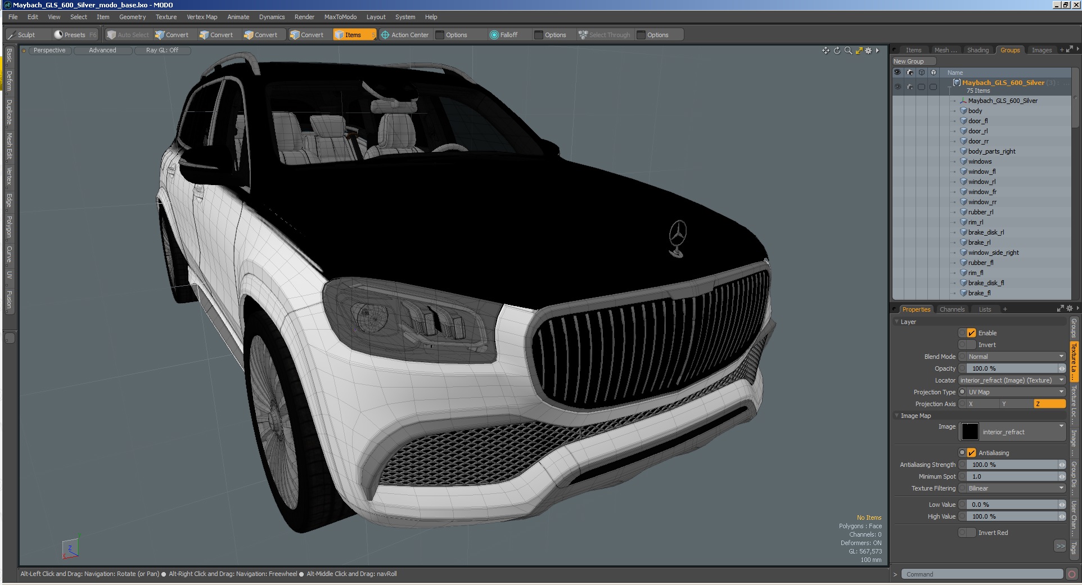The image size is (1082, 585).
Task: Open the Vertex Map menu
Action: (x=202, y=17)
